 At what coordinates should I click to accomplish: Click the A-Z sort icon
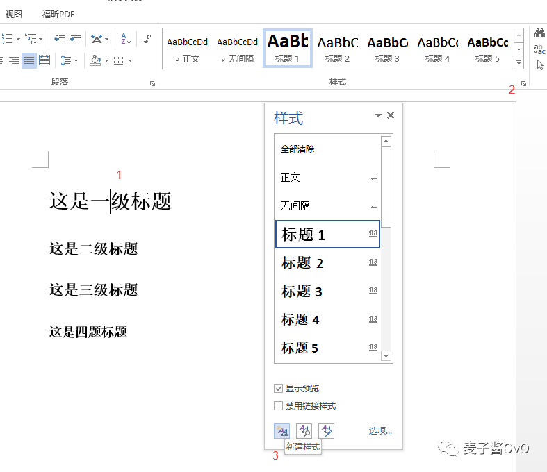coord(126,39)
